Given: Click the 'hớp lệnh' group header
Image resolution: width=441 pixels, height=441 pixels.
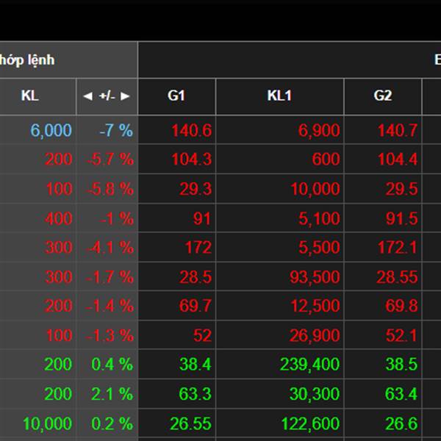Looking at the screenshot, I should point(27,60).
